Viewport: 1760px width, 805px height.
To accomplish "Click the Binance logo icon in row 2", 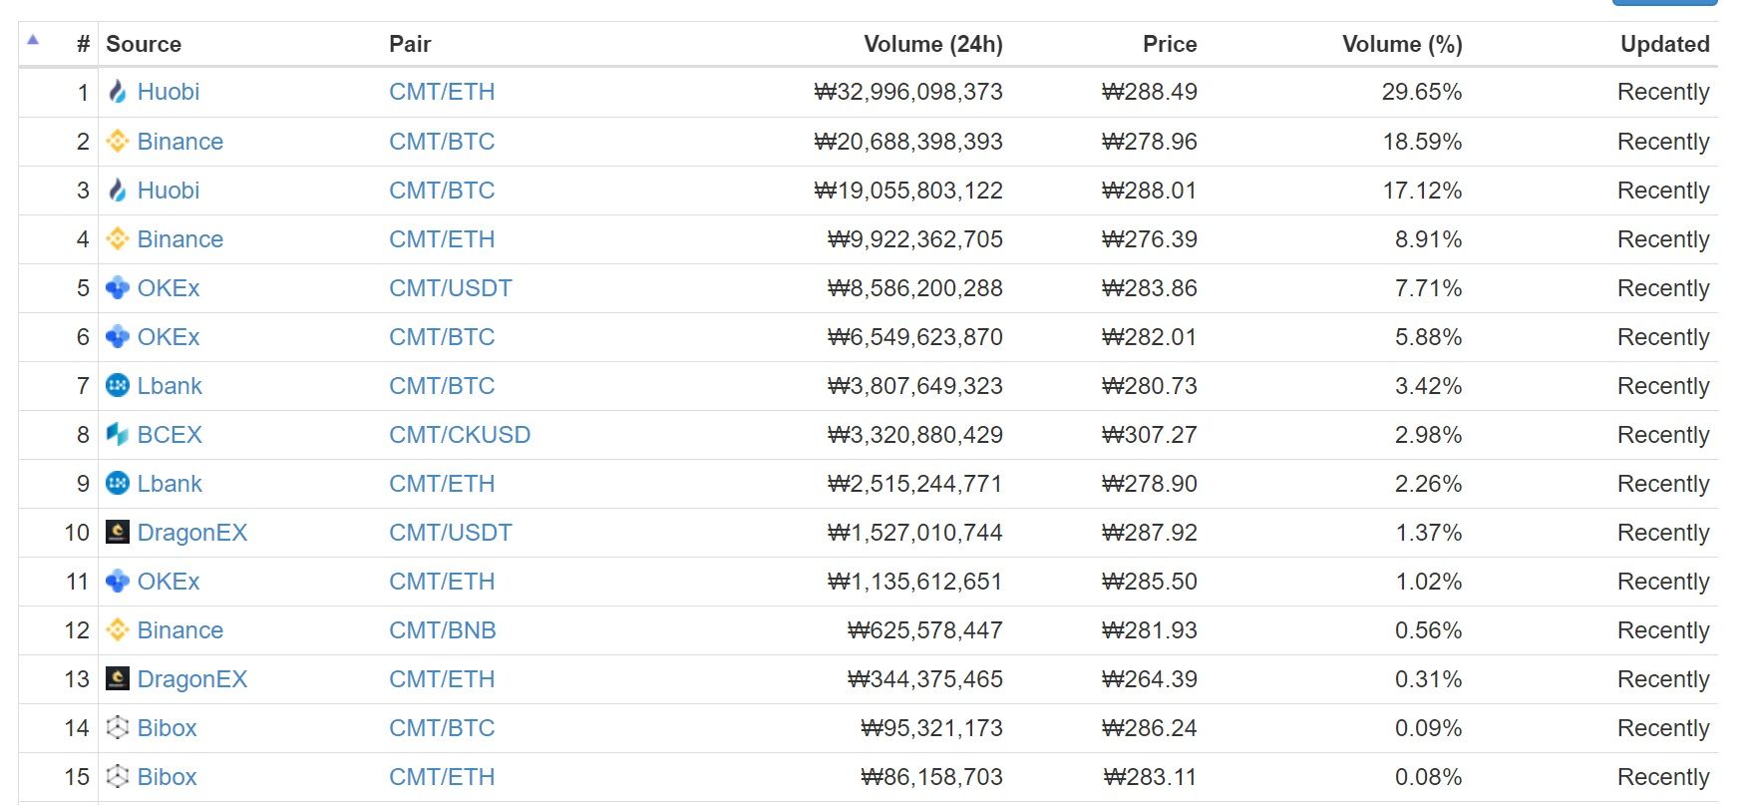I will pyautogui.click(x=118, y=141).
